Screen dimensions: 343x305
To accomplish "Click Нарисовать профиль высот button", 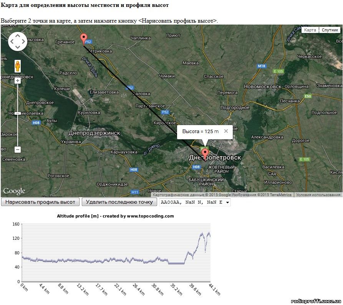I will click(40, 202).
